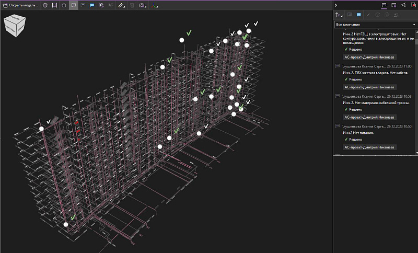Select the remark 'Инн.2 Нет питания.'
This screenshot has height=253, width=418.
coord(358,133)
